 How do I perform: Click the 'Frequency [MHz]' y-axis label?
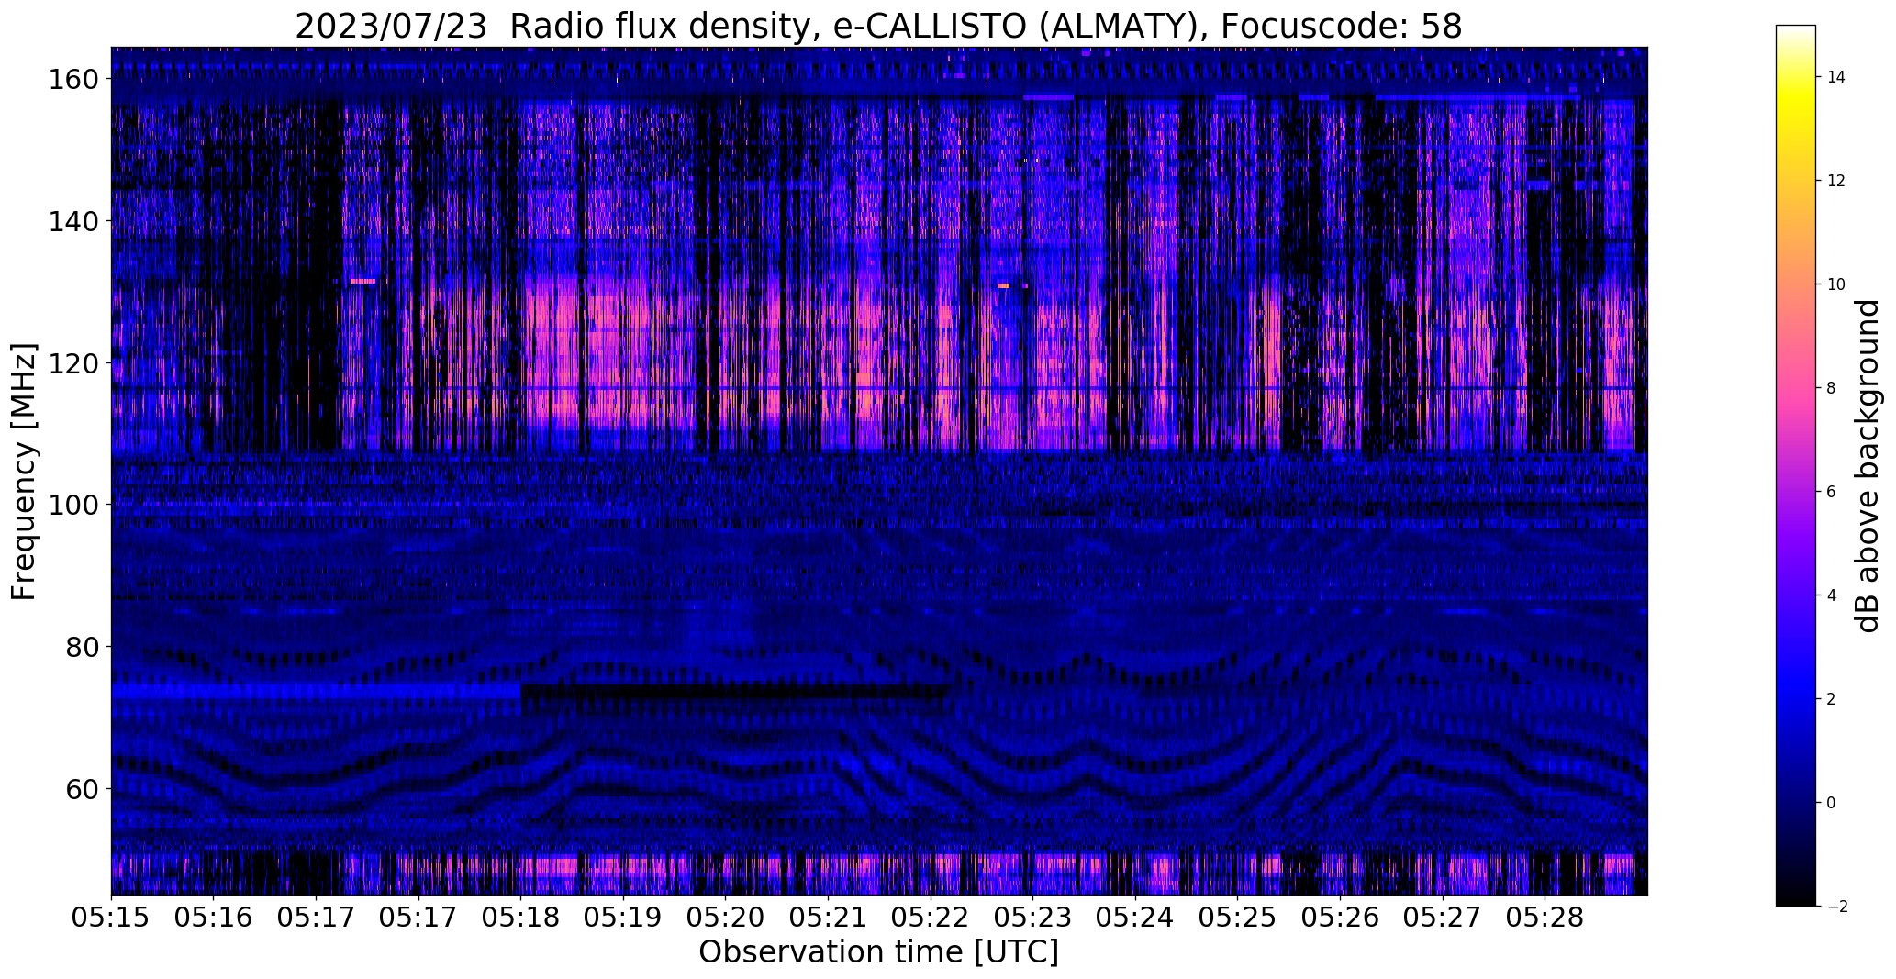[23, 472]
